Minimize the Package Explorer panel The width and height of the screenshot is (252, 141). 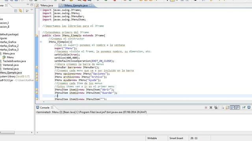(28, 5)
